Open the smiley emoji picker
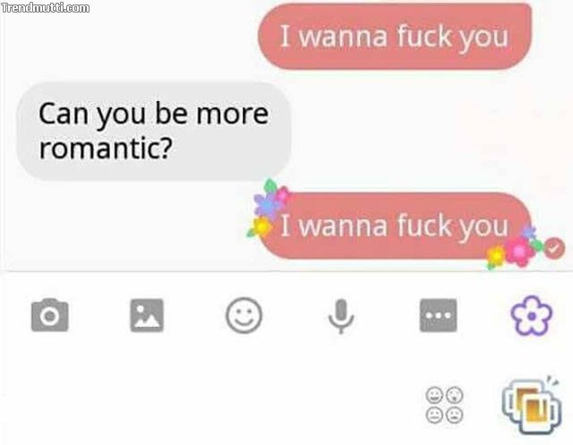 tap(244, 315)
